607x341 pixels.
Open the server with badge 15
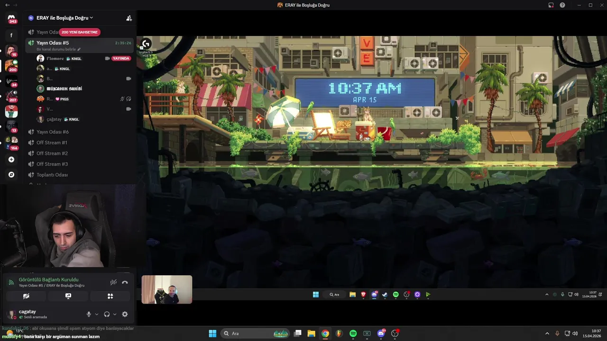coord(11,50)
